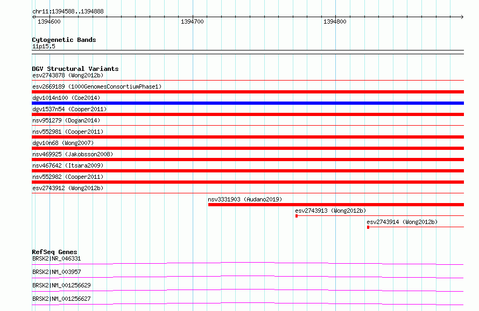Click the esv2743912 (Wong2012b) label
The height and width of the screenshot is (311, 479).
pyautogui.click(x=68, y=188)
